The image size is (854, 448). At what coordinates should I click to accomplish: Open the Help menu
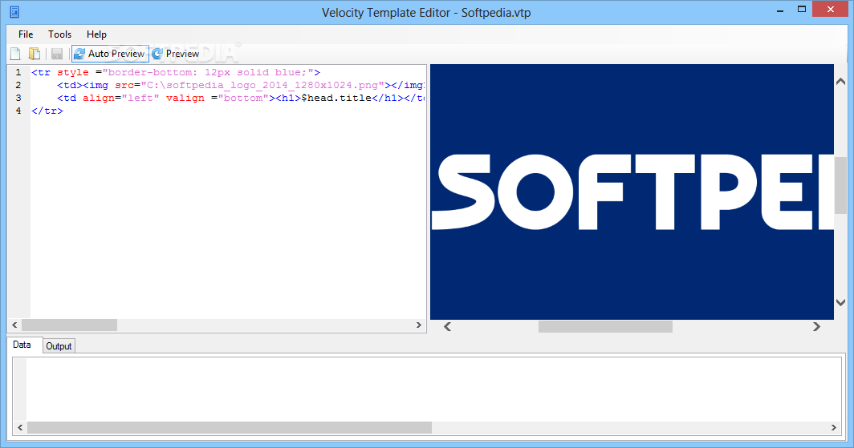click(x=96, y=34)
